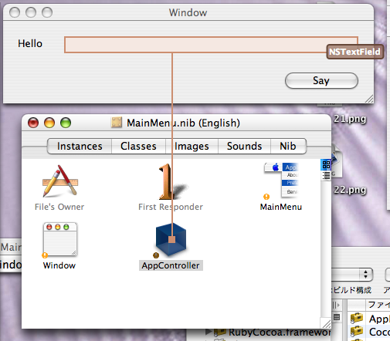390x341 pixels.
Task: Select the 21.png desktop file
Action: (x=350, y=119)
